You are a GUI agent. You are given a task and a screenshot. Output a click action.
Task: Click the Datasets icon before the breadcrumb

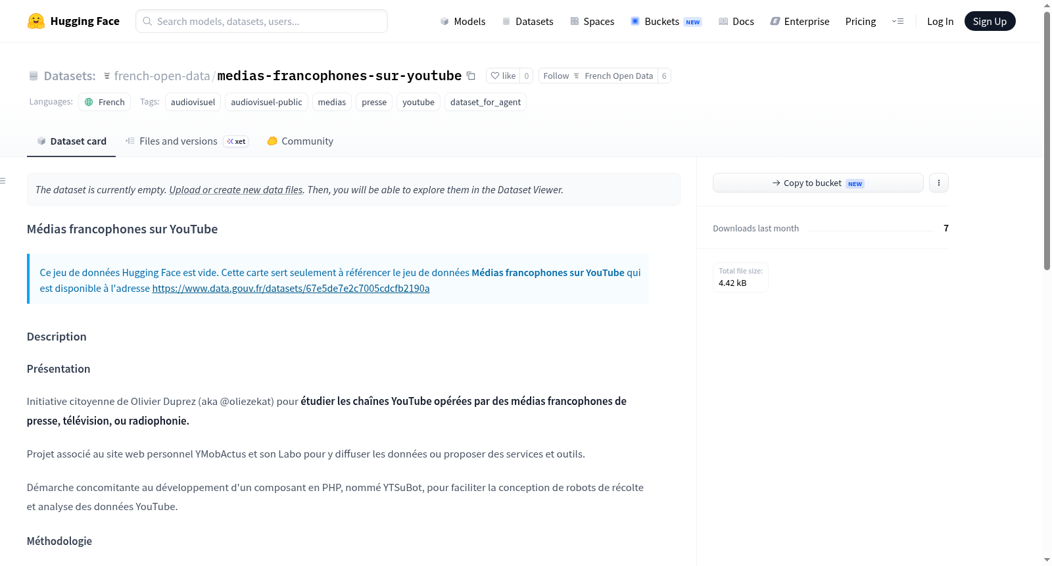pos(34,76)
